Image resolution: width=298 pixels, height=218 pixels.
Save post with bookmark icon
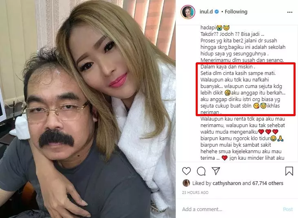[289, 171]
